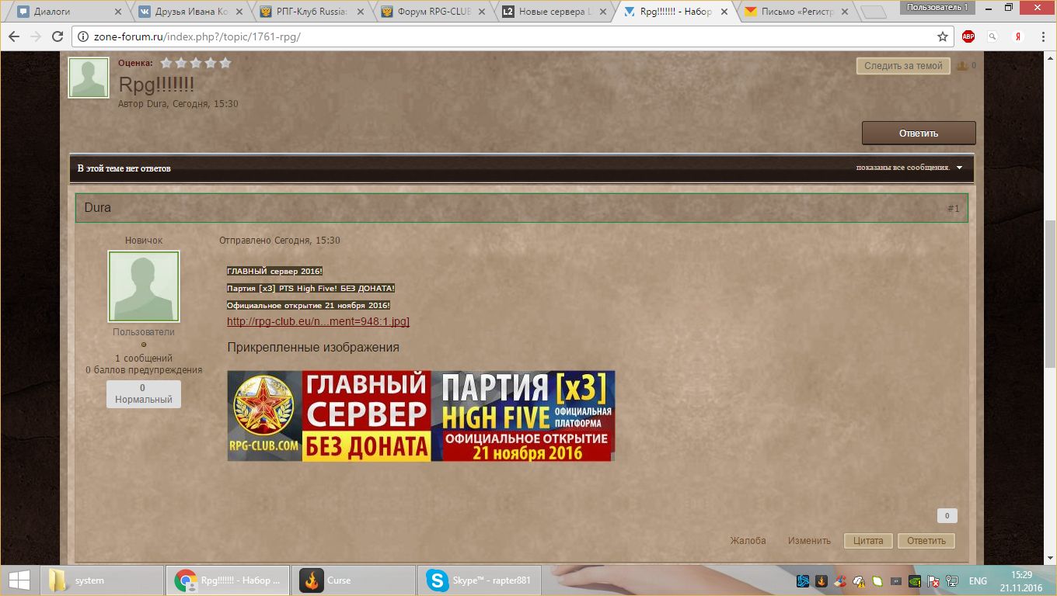Click the Следить за темой button

coord(903,66)
